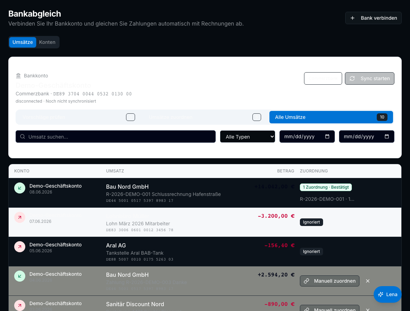This screenshot has width=410, height=311.
Task: Click the incoming arrow icon for +2.594,20 € row
Action: point(20,276)
